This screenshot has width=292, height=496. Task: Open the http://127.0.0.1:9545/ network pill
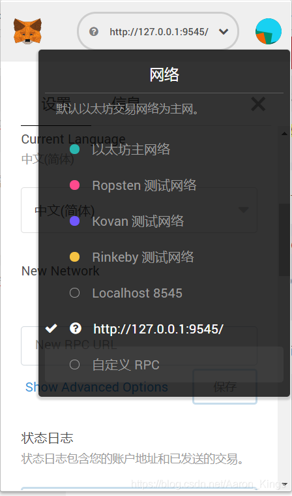tap(158, 31)
